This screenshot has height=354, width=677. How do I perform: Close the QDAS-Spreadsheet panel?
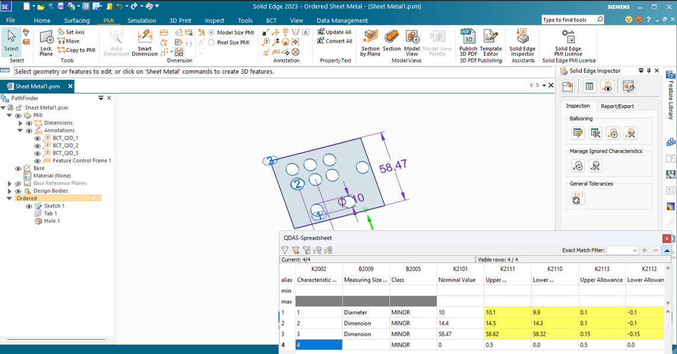(x=667, y=238)
